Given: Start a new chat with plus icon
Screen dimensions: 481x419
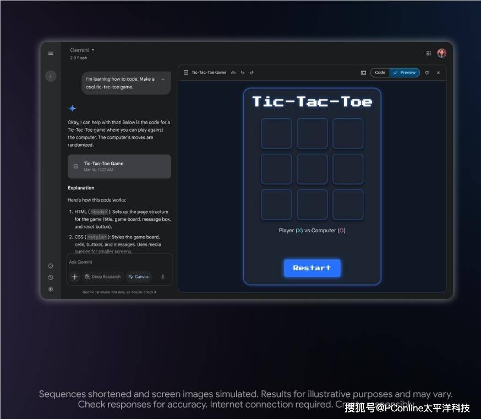Looking at the screenshot, I should [51, 76].
